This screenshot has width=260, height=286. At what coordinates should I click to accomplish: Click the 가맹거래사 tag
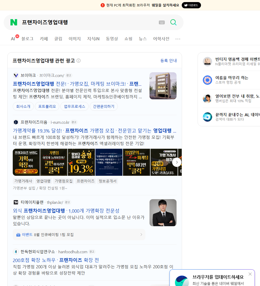(x=23, y=181)
